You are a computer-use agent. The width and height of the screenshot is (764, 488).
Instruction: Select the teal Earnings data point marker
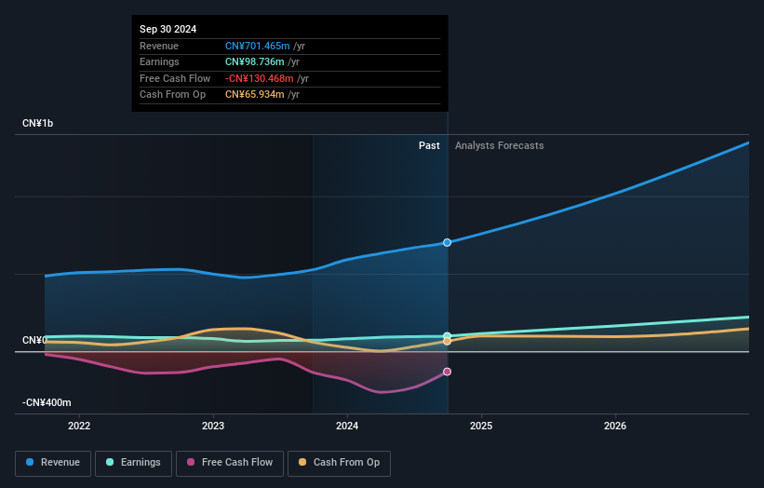pyautogui.click(x=447, y=336)
